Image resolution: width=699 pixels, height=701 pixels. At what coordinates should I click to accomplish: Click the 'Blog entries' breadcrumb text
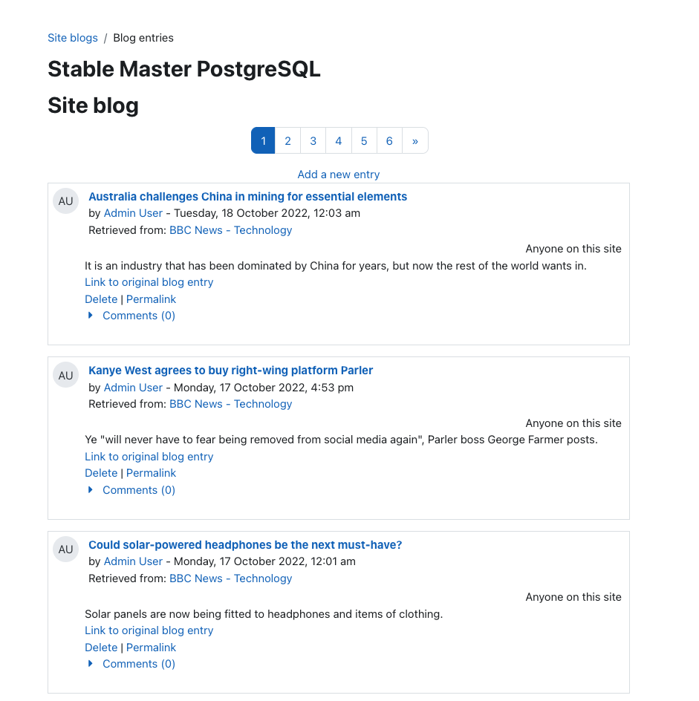click(143, 38)
